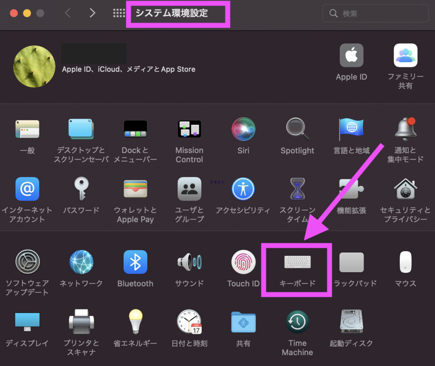Click the 検索 search field

[376, 13]
